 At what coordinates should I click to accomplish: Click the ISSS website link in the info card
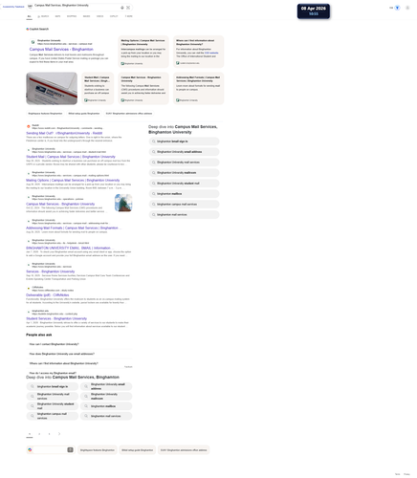coord(211,53)
